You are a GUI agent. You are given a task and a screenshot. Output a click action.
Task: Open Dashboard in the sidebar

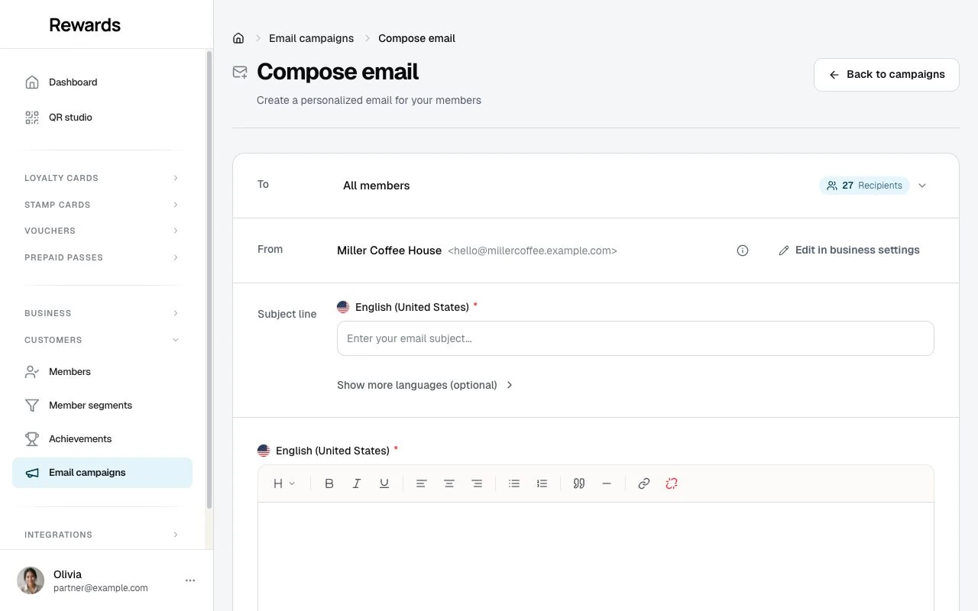(102, 82)
